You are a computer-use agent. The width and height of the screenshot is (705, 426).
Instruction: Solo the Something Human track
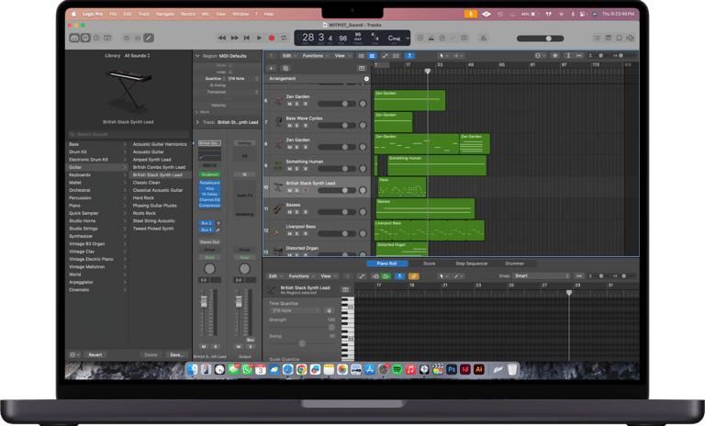tap(296, 169)
